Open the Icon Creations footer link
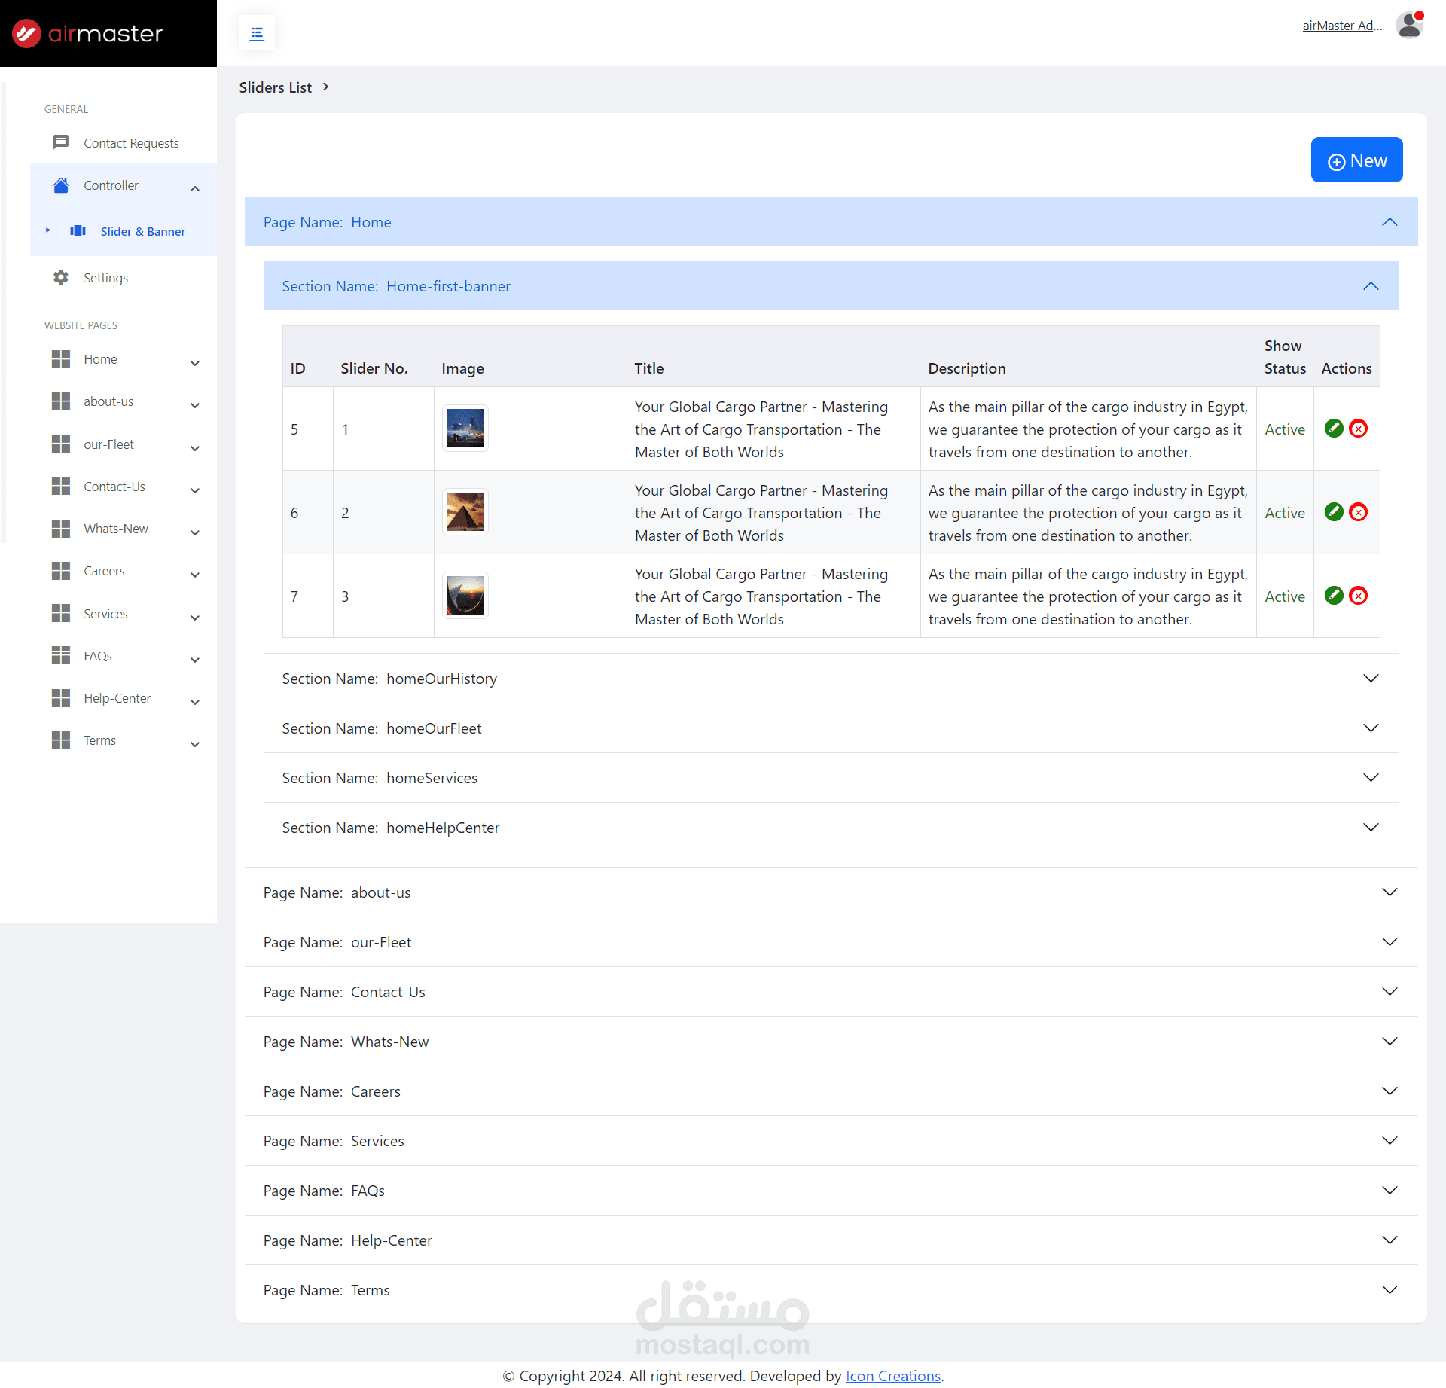Image resolution: width=1446 pixels, height=1388 pixels. 892,1376
